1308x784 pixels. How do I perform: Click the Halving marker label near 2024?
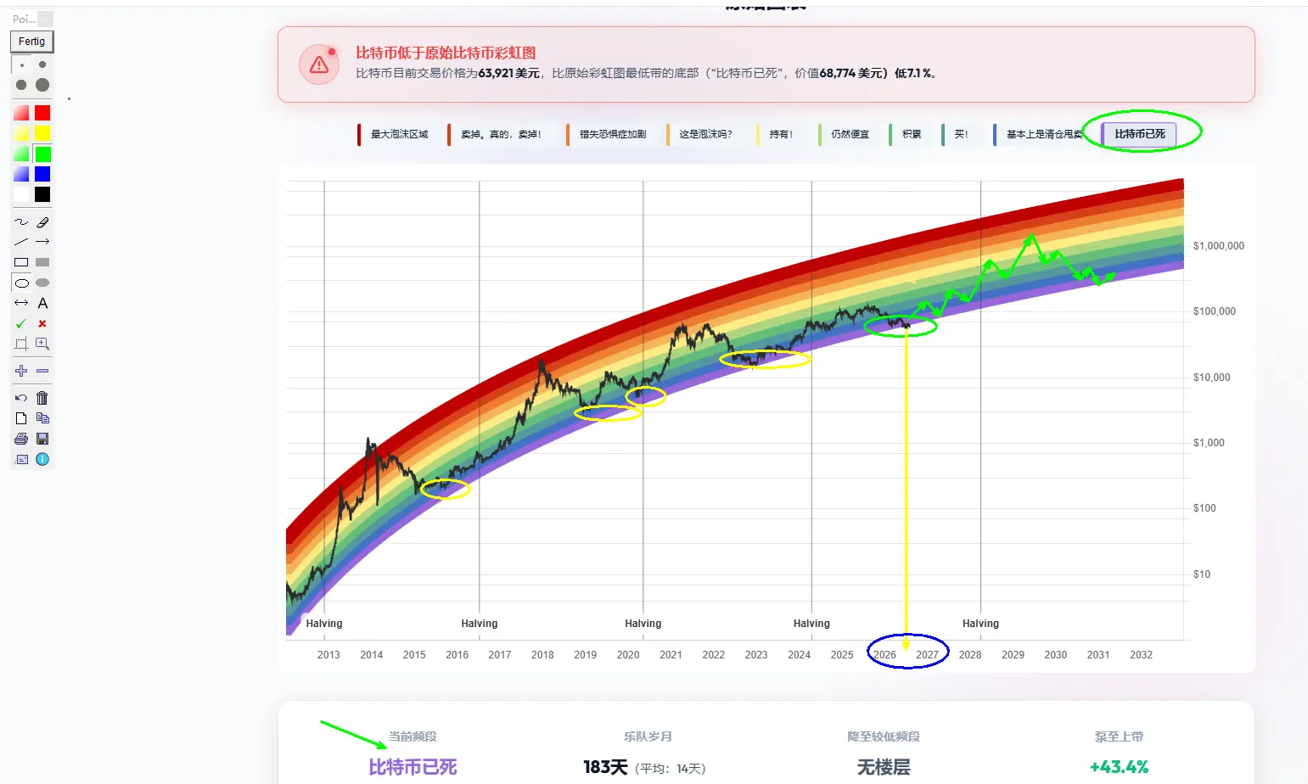click(x=811, y=624)
